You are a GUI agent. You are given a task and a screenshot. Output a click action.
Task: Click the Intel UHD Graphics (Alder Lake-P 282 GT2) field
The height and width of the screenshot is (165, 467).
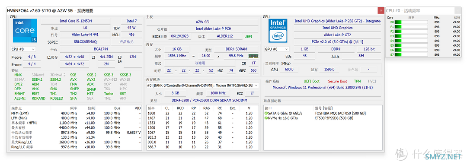pos(337,21)
